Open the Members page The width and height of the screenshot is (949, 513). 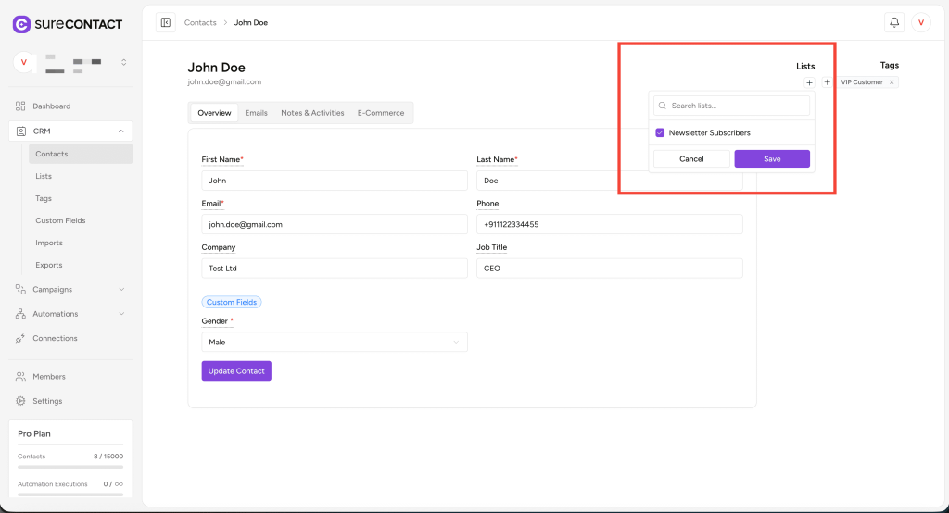pyautogui.click(x=48, y=377)
